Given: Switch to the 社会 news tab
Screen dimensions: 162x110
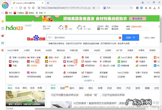Looking at the screenshot, I should 17,88.
